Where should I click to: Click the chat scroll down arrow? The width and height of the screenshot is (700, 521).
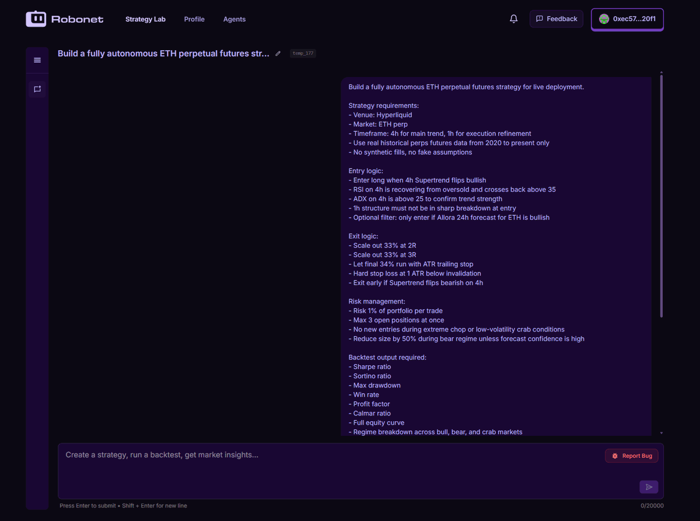pyautogui.click(x=661, y=433)
